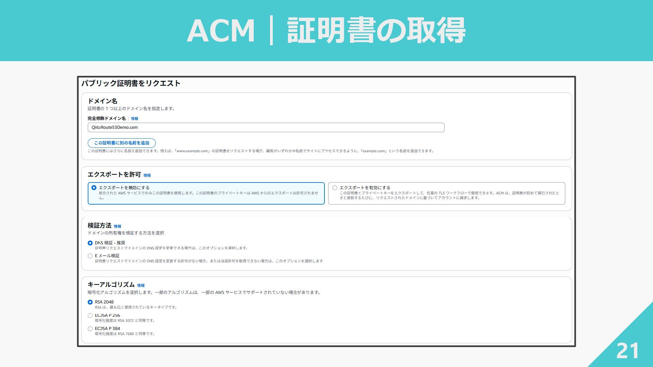Viewport: 653px width, 367px height.
Task: Click 'この証明書に別の名前を追加' button
Action: pos(122,143)
